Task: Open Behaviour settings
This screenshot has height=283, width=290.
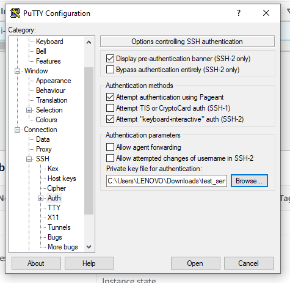Action: point(51,90)
